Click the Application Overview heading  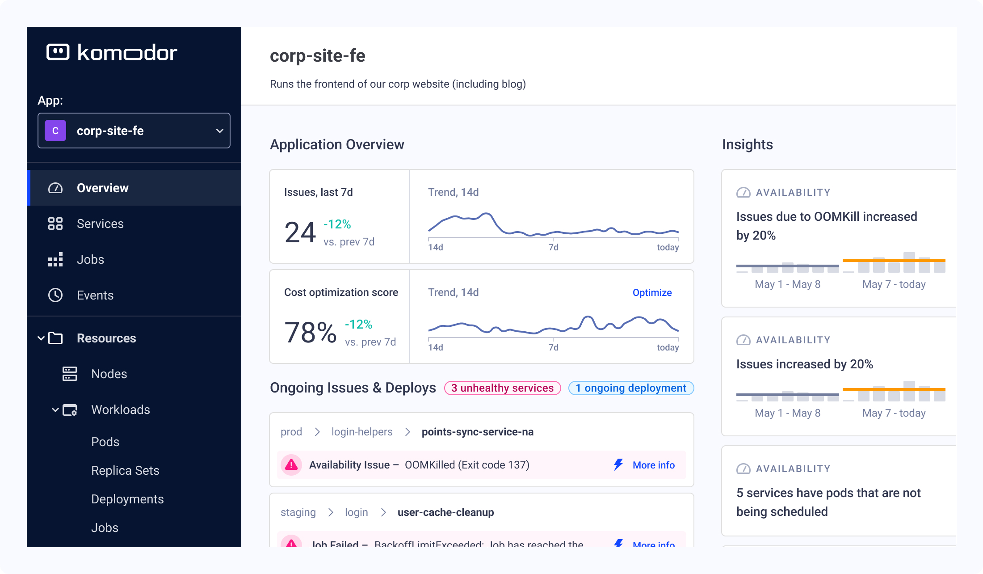tap(337, 144)
